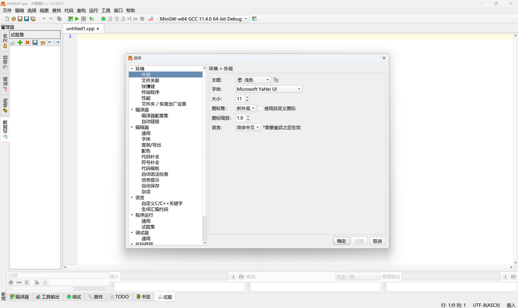Click the compile icon on the toolbar
Image resolution: width=518 pixels, height=308 pixels.
tap(71, 19)
